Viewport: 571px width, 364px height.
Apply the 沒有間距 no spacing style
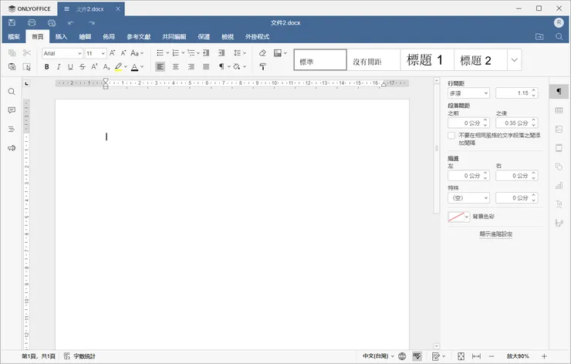point(373,59)
